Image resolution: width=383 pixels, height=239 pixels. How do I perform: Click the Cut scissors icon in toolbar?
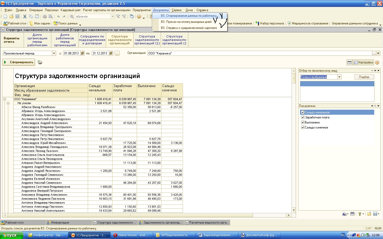25,16
